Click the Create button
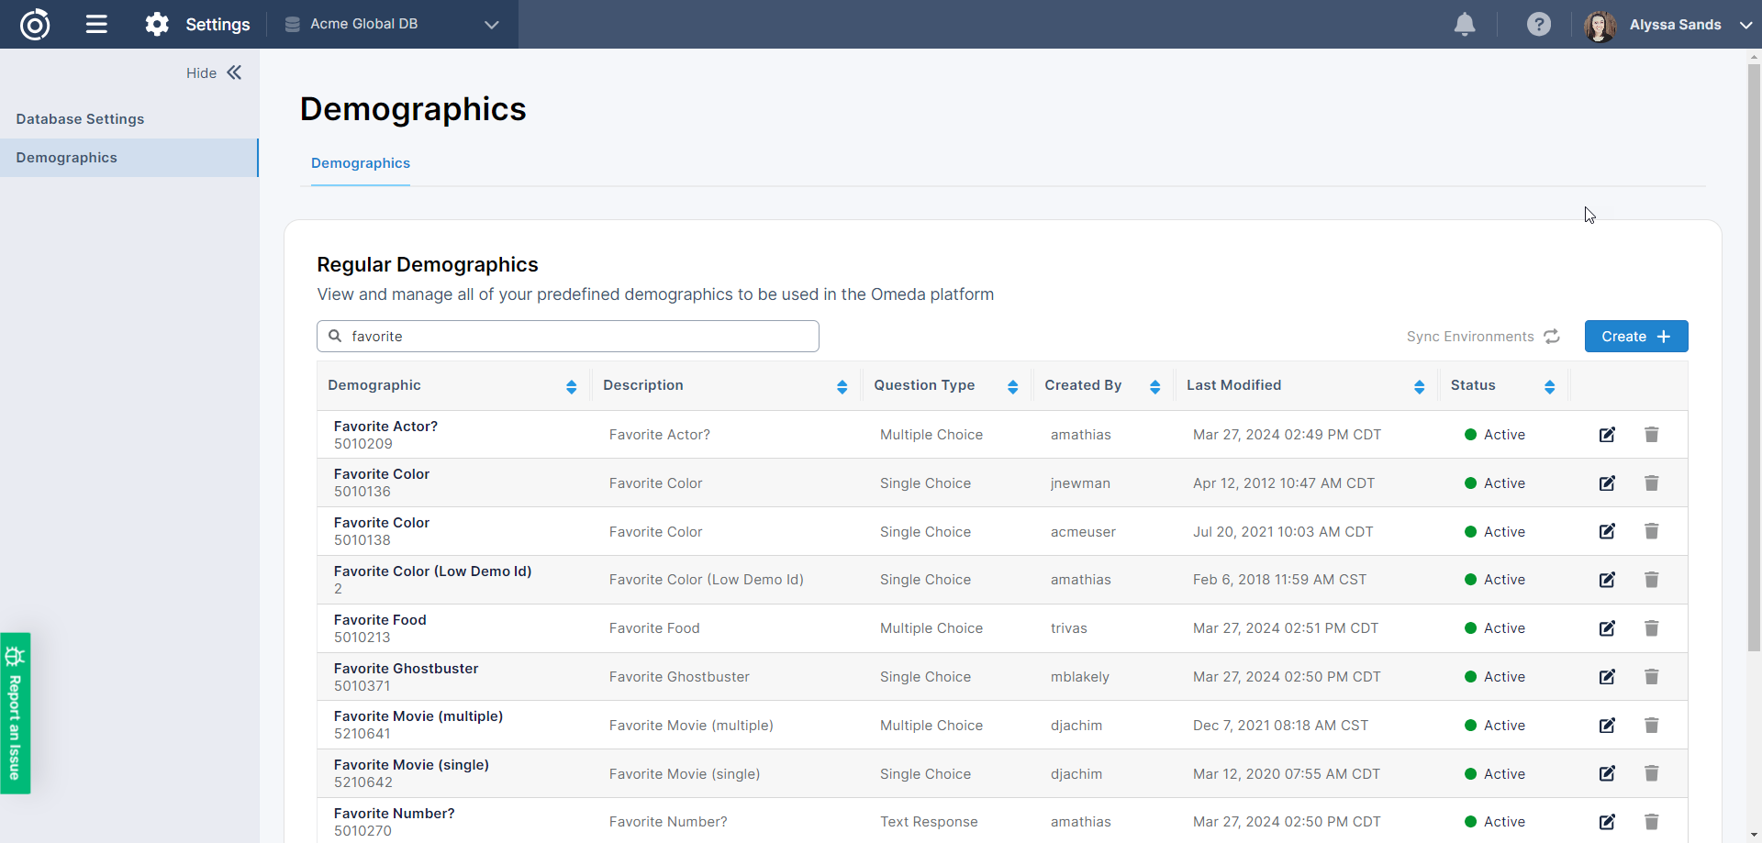This screenshot has width=1762, height=843. [x=1635, y=337]
